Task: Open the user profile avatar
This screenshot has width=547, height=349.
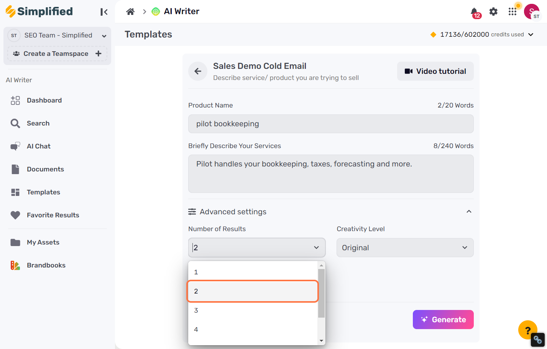Action: (532, 11)
